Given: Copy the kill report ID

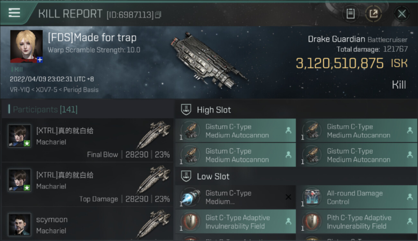Looking at the screenshot, I should click(x=158, y=14).
